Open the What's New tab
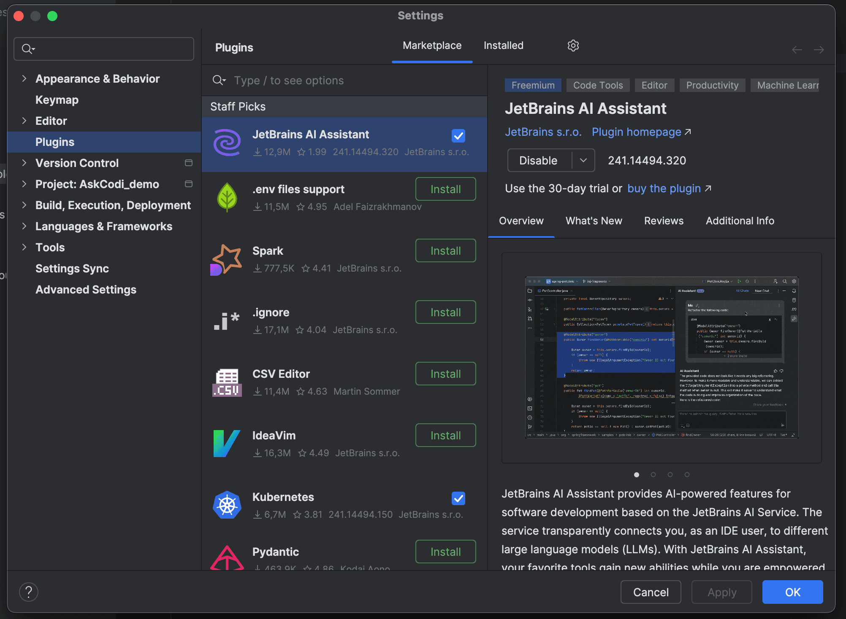Screen dimensions: 846x619 (x=594, y=221)
